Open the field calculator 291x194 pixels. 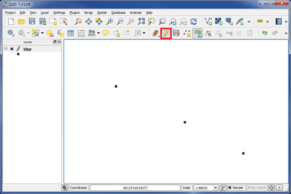[81, 33]
